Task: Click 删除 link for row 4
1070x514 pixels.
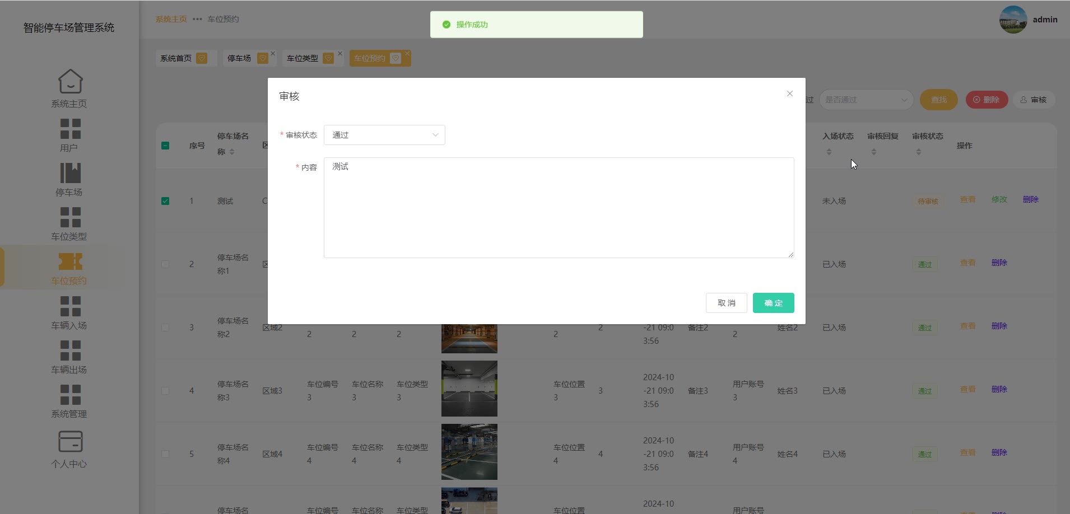Action: coord(999,389)
